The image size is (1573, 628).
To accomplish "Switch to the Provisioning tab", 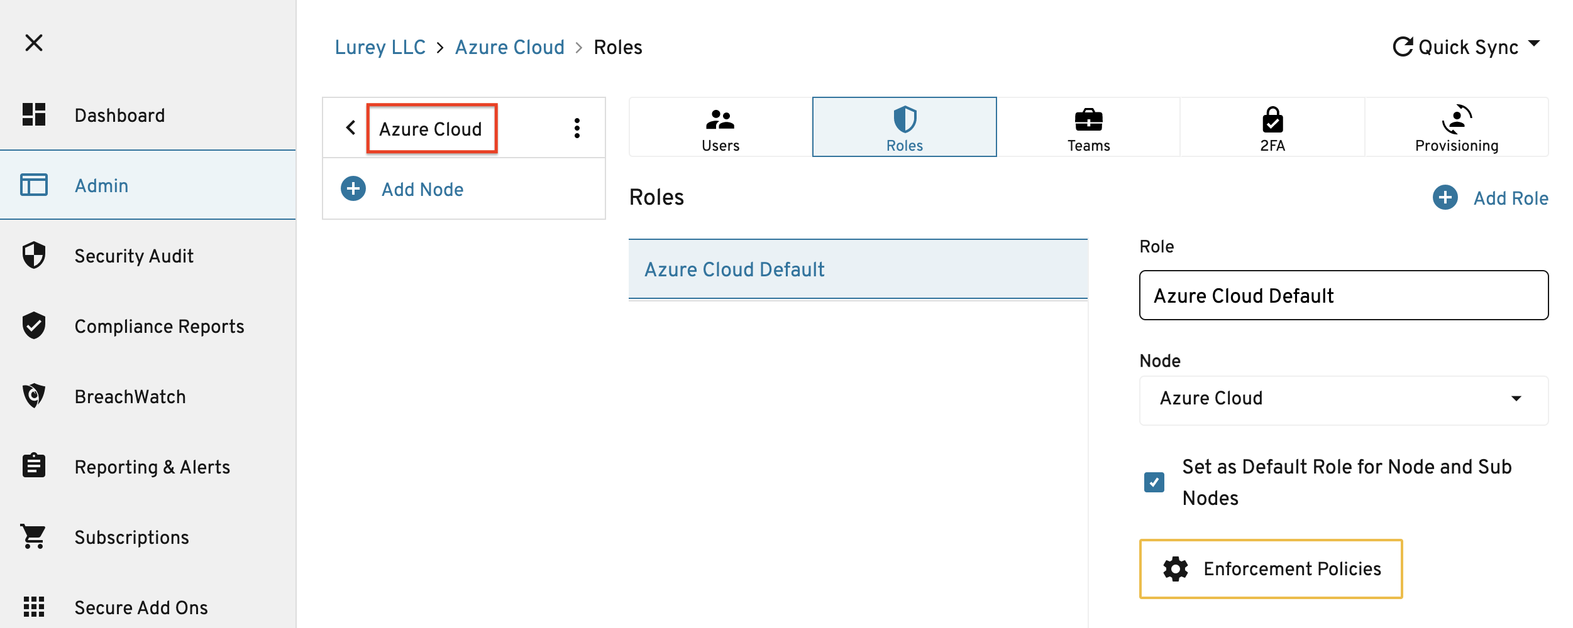I will 1456,127.
